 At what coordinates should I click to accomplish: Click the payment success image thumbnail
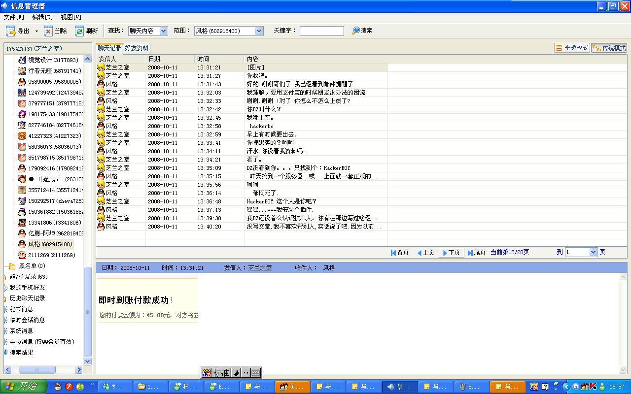pyautogui.click(x=147, y=300)
